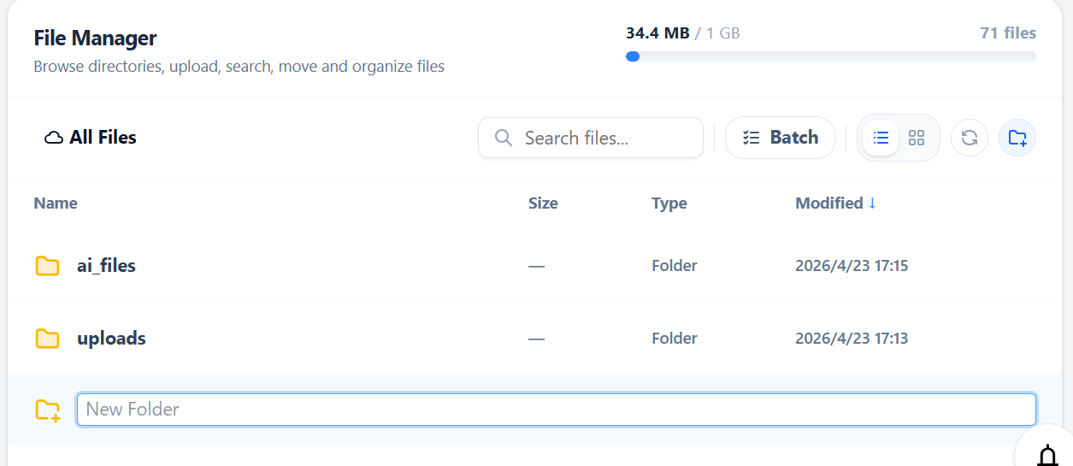Image resolution: width=1073 pixels, height=466 pixels.
Task: Click the Folder type cell for ai_files
Action: [x=675, y=266]
